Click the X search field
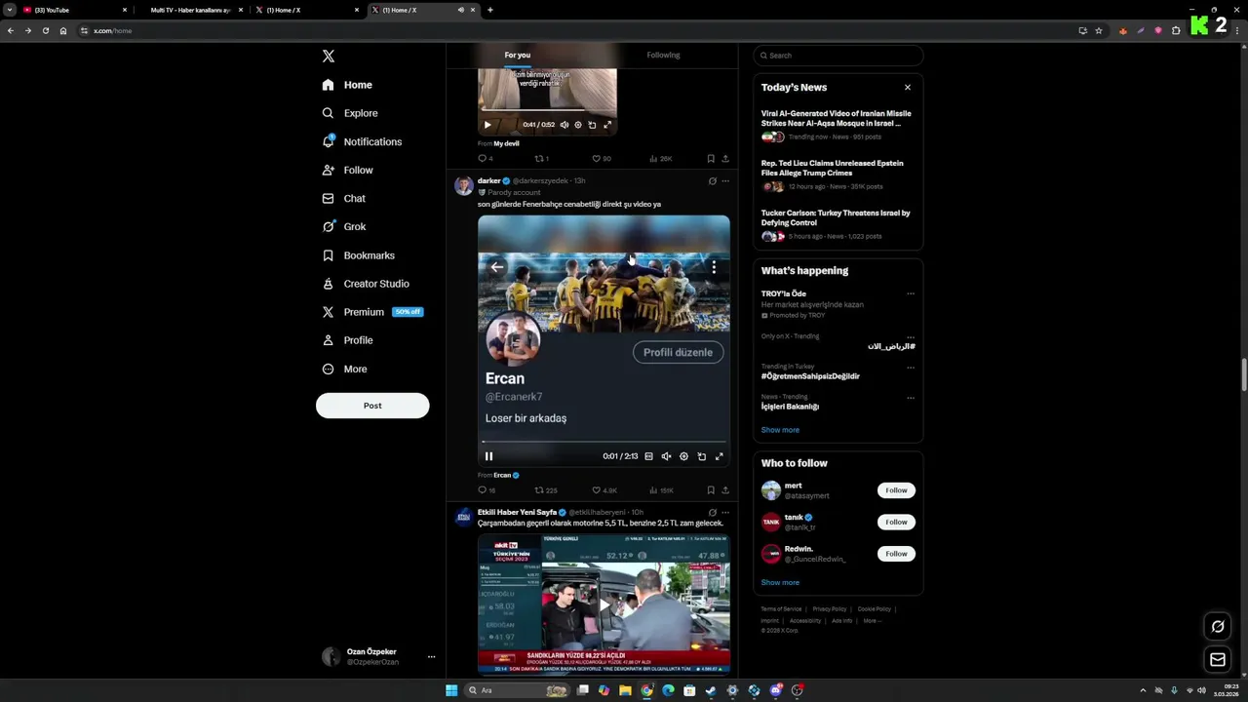Viewport: 1248px width, 702px height. 838,56
